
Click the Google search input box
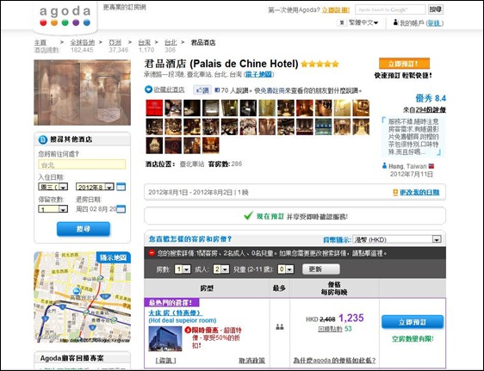click(390, 9)
